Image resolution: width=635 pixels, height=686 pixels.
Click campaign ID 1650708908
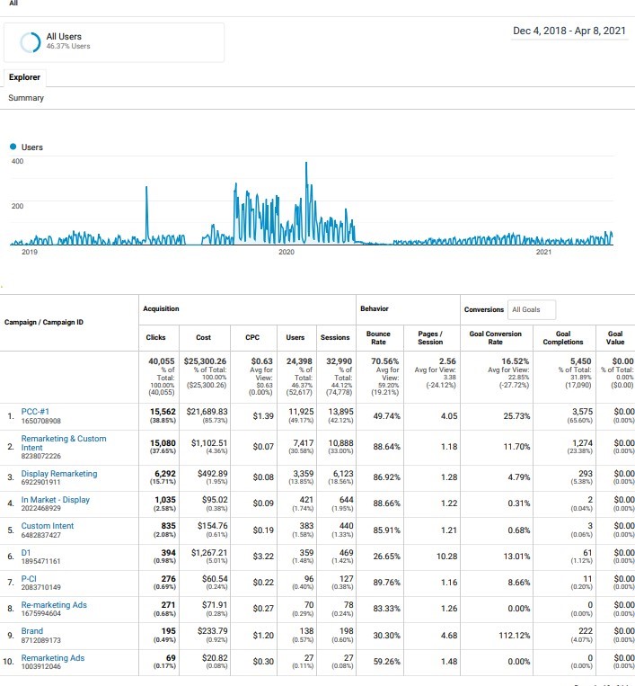[41, 421]
